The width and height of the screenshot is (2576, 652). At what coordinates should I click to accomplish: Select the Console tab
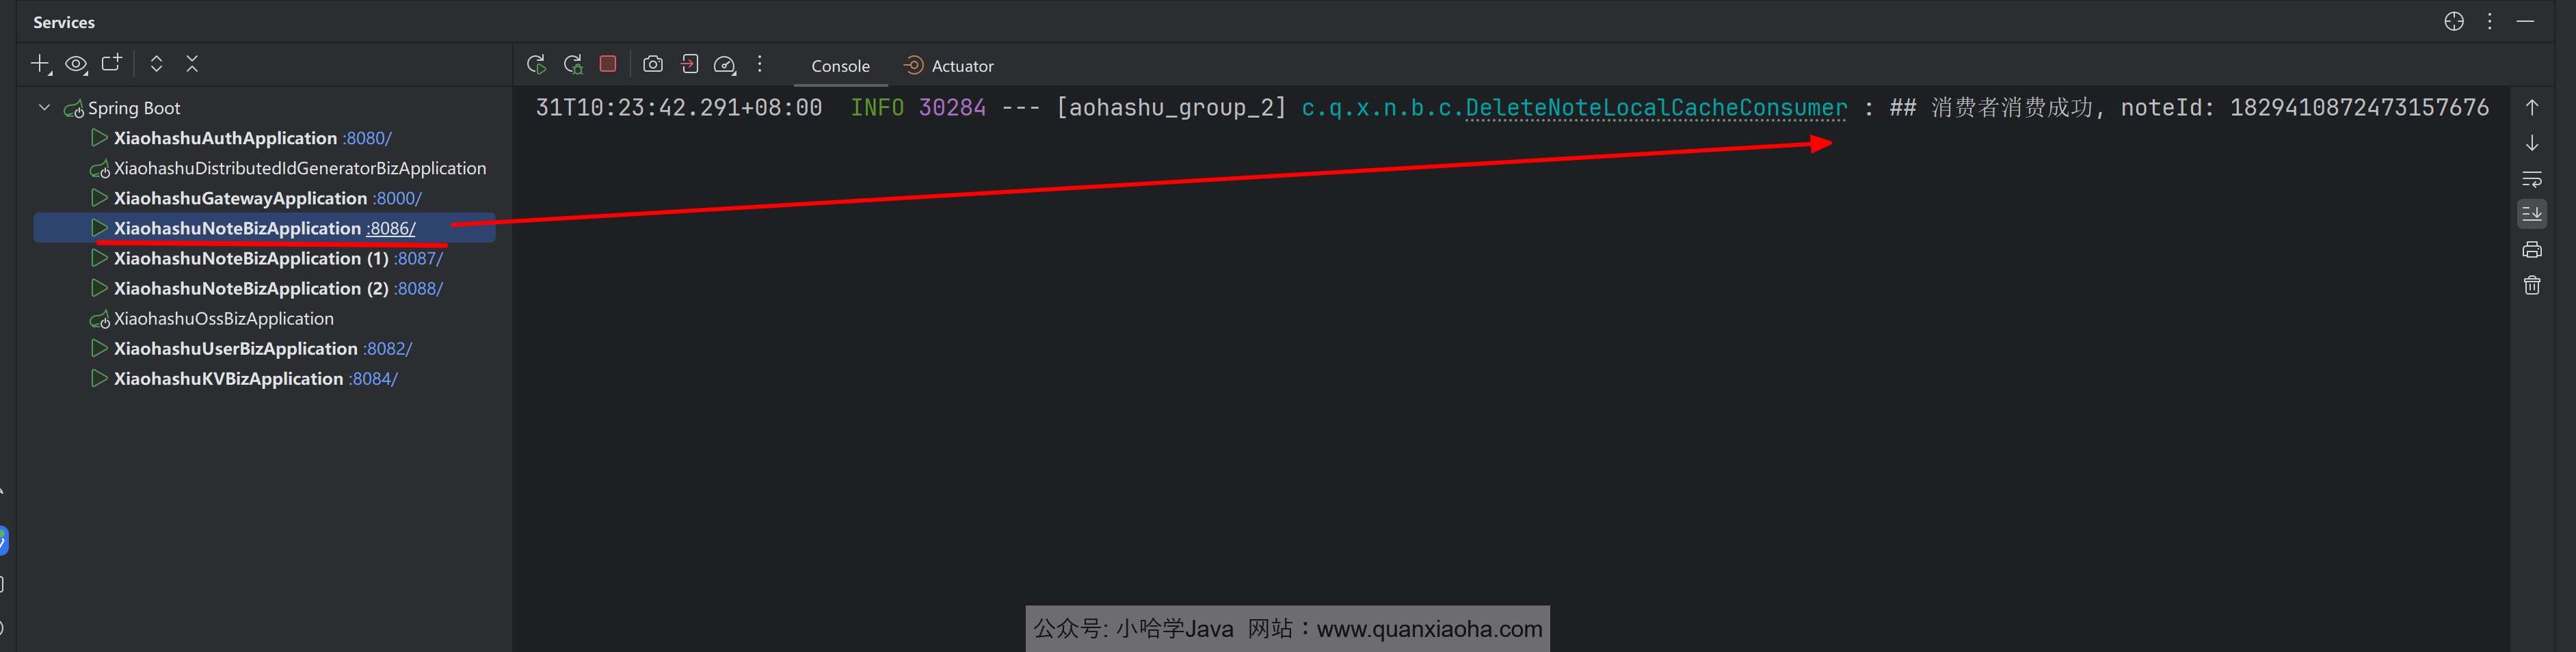click(x=840, y=66)
